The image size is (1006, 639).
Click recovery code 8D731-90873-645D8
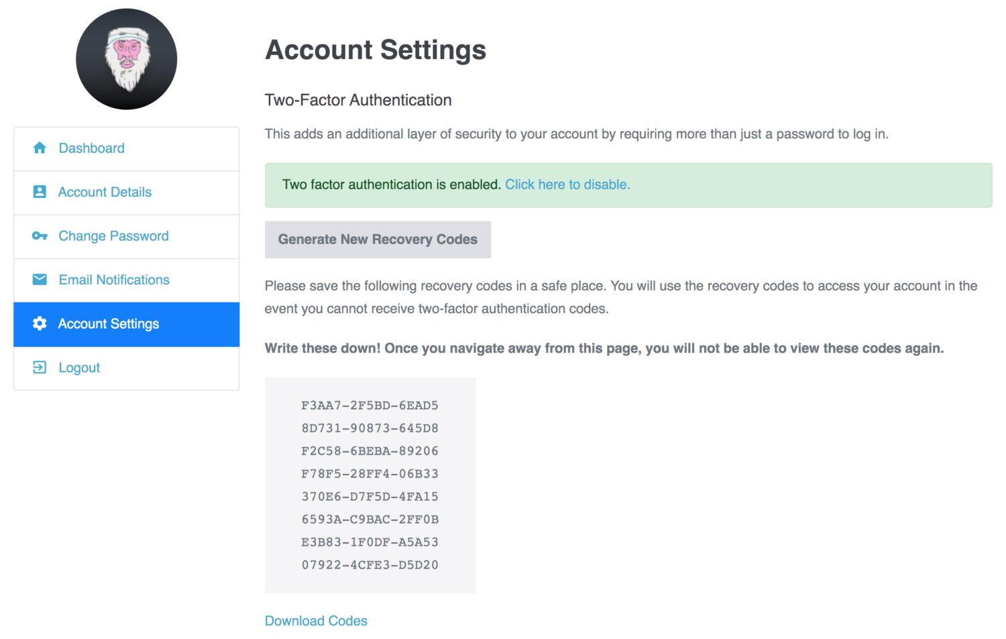(370, 428)
